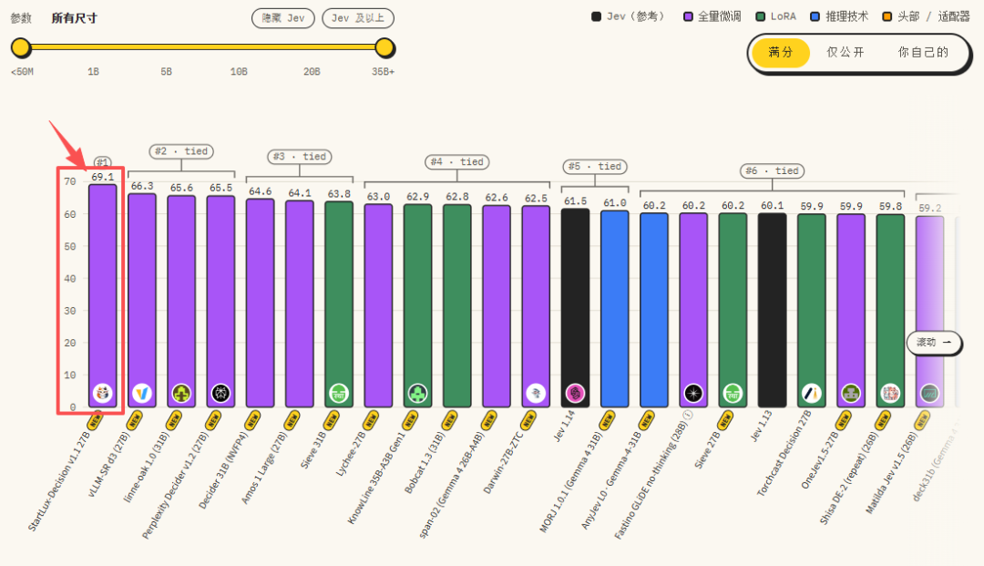The height and width of the screenshot is (566, 984).
Task: Open the linne-oak 1.0 tree avatar
Action: (181, 394)
